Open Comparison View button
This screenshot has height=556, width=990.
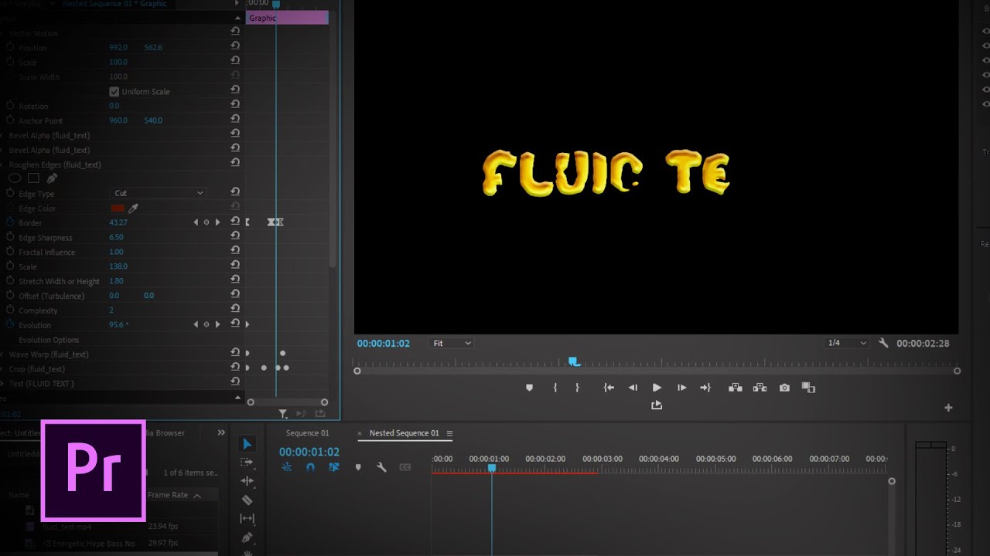pos(808,388)
